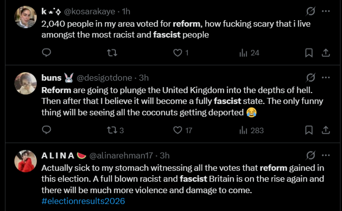Bookmark the @kosarakaye tweet

[309, 53]
